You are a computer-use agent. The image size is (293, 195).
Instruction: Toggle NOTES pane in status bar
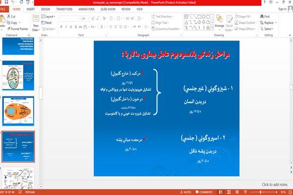185,192
